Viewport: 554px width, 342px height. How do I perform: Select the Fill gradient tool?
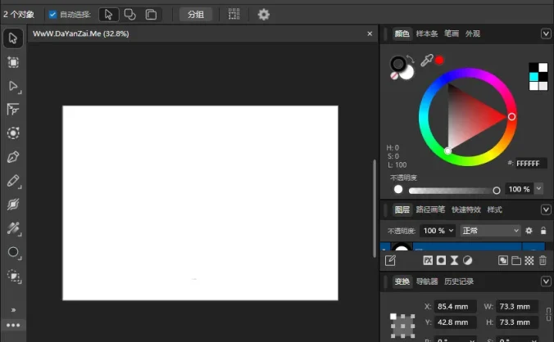[13, 228]
